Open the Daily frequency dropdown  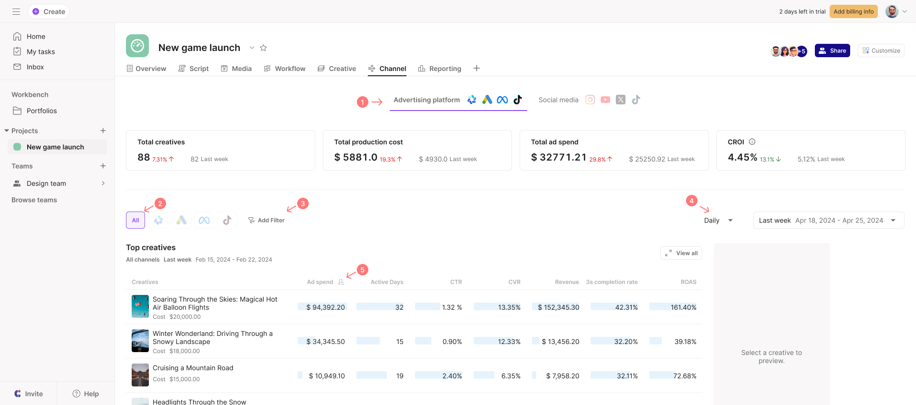pos(718,220)
